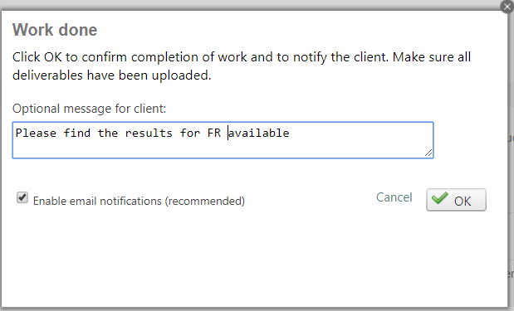514x311 pixels.
Task: Click the green checkmark icon on OK
Action: (x=440, y=198)
